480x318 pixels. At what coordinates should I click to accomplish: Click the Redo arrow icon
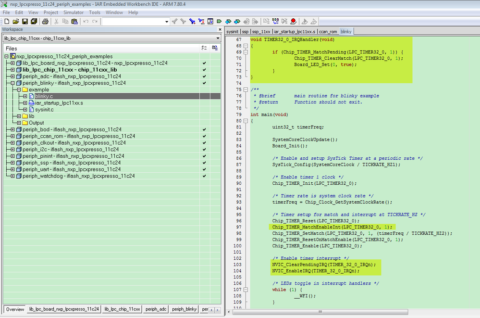(x=95, y=22)
